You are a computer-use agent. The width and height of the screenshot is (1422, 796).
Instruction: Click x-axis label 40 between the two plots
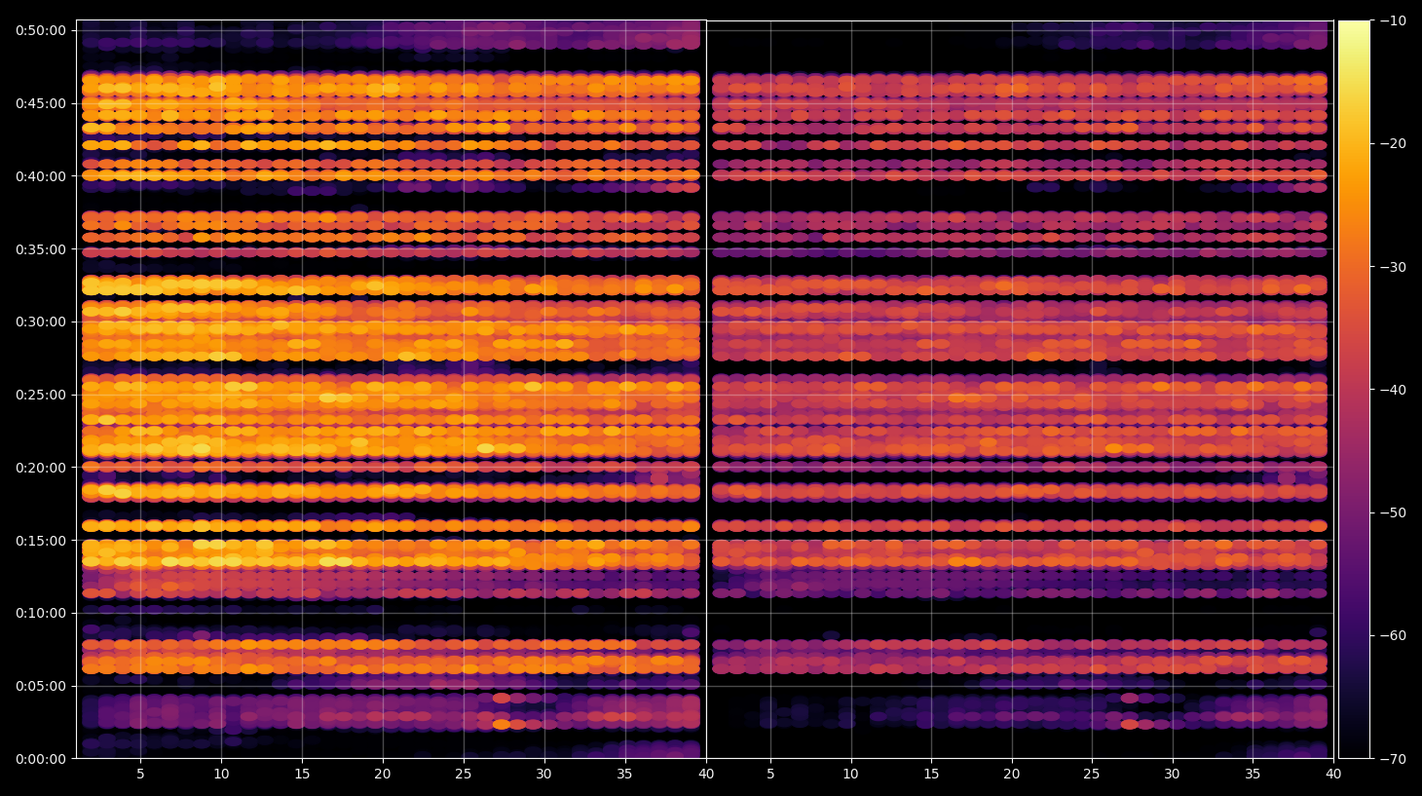[705, 775]
